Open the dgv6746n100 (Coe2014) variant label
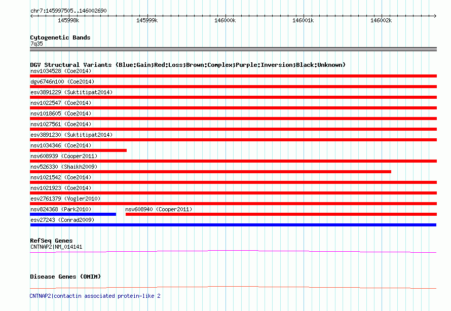Viewport: 451px width, 311px height. point(62,82)
